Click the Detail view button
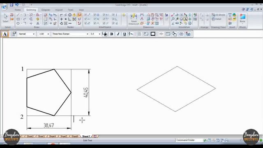 217,19
